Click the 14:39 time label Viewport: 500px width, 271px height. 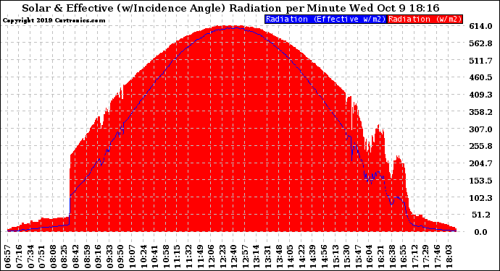click(314, 257)
